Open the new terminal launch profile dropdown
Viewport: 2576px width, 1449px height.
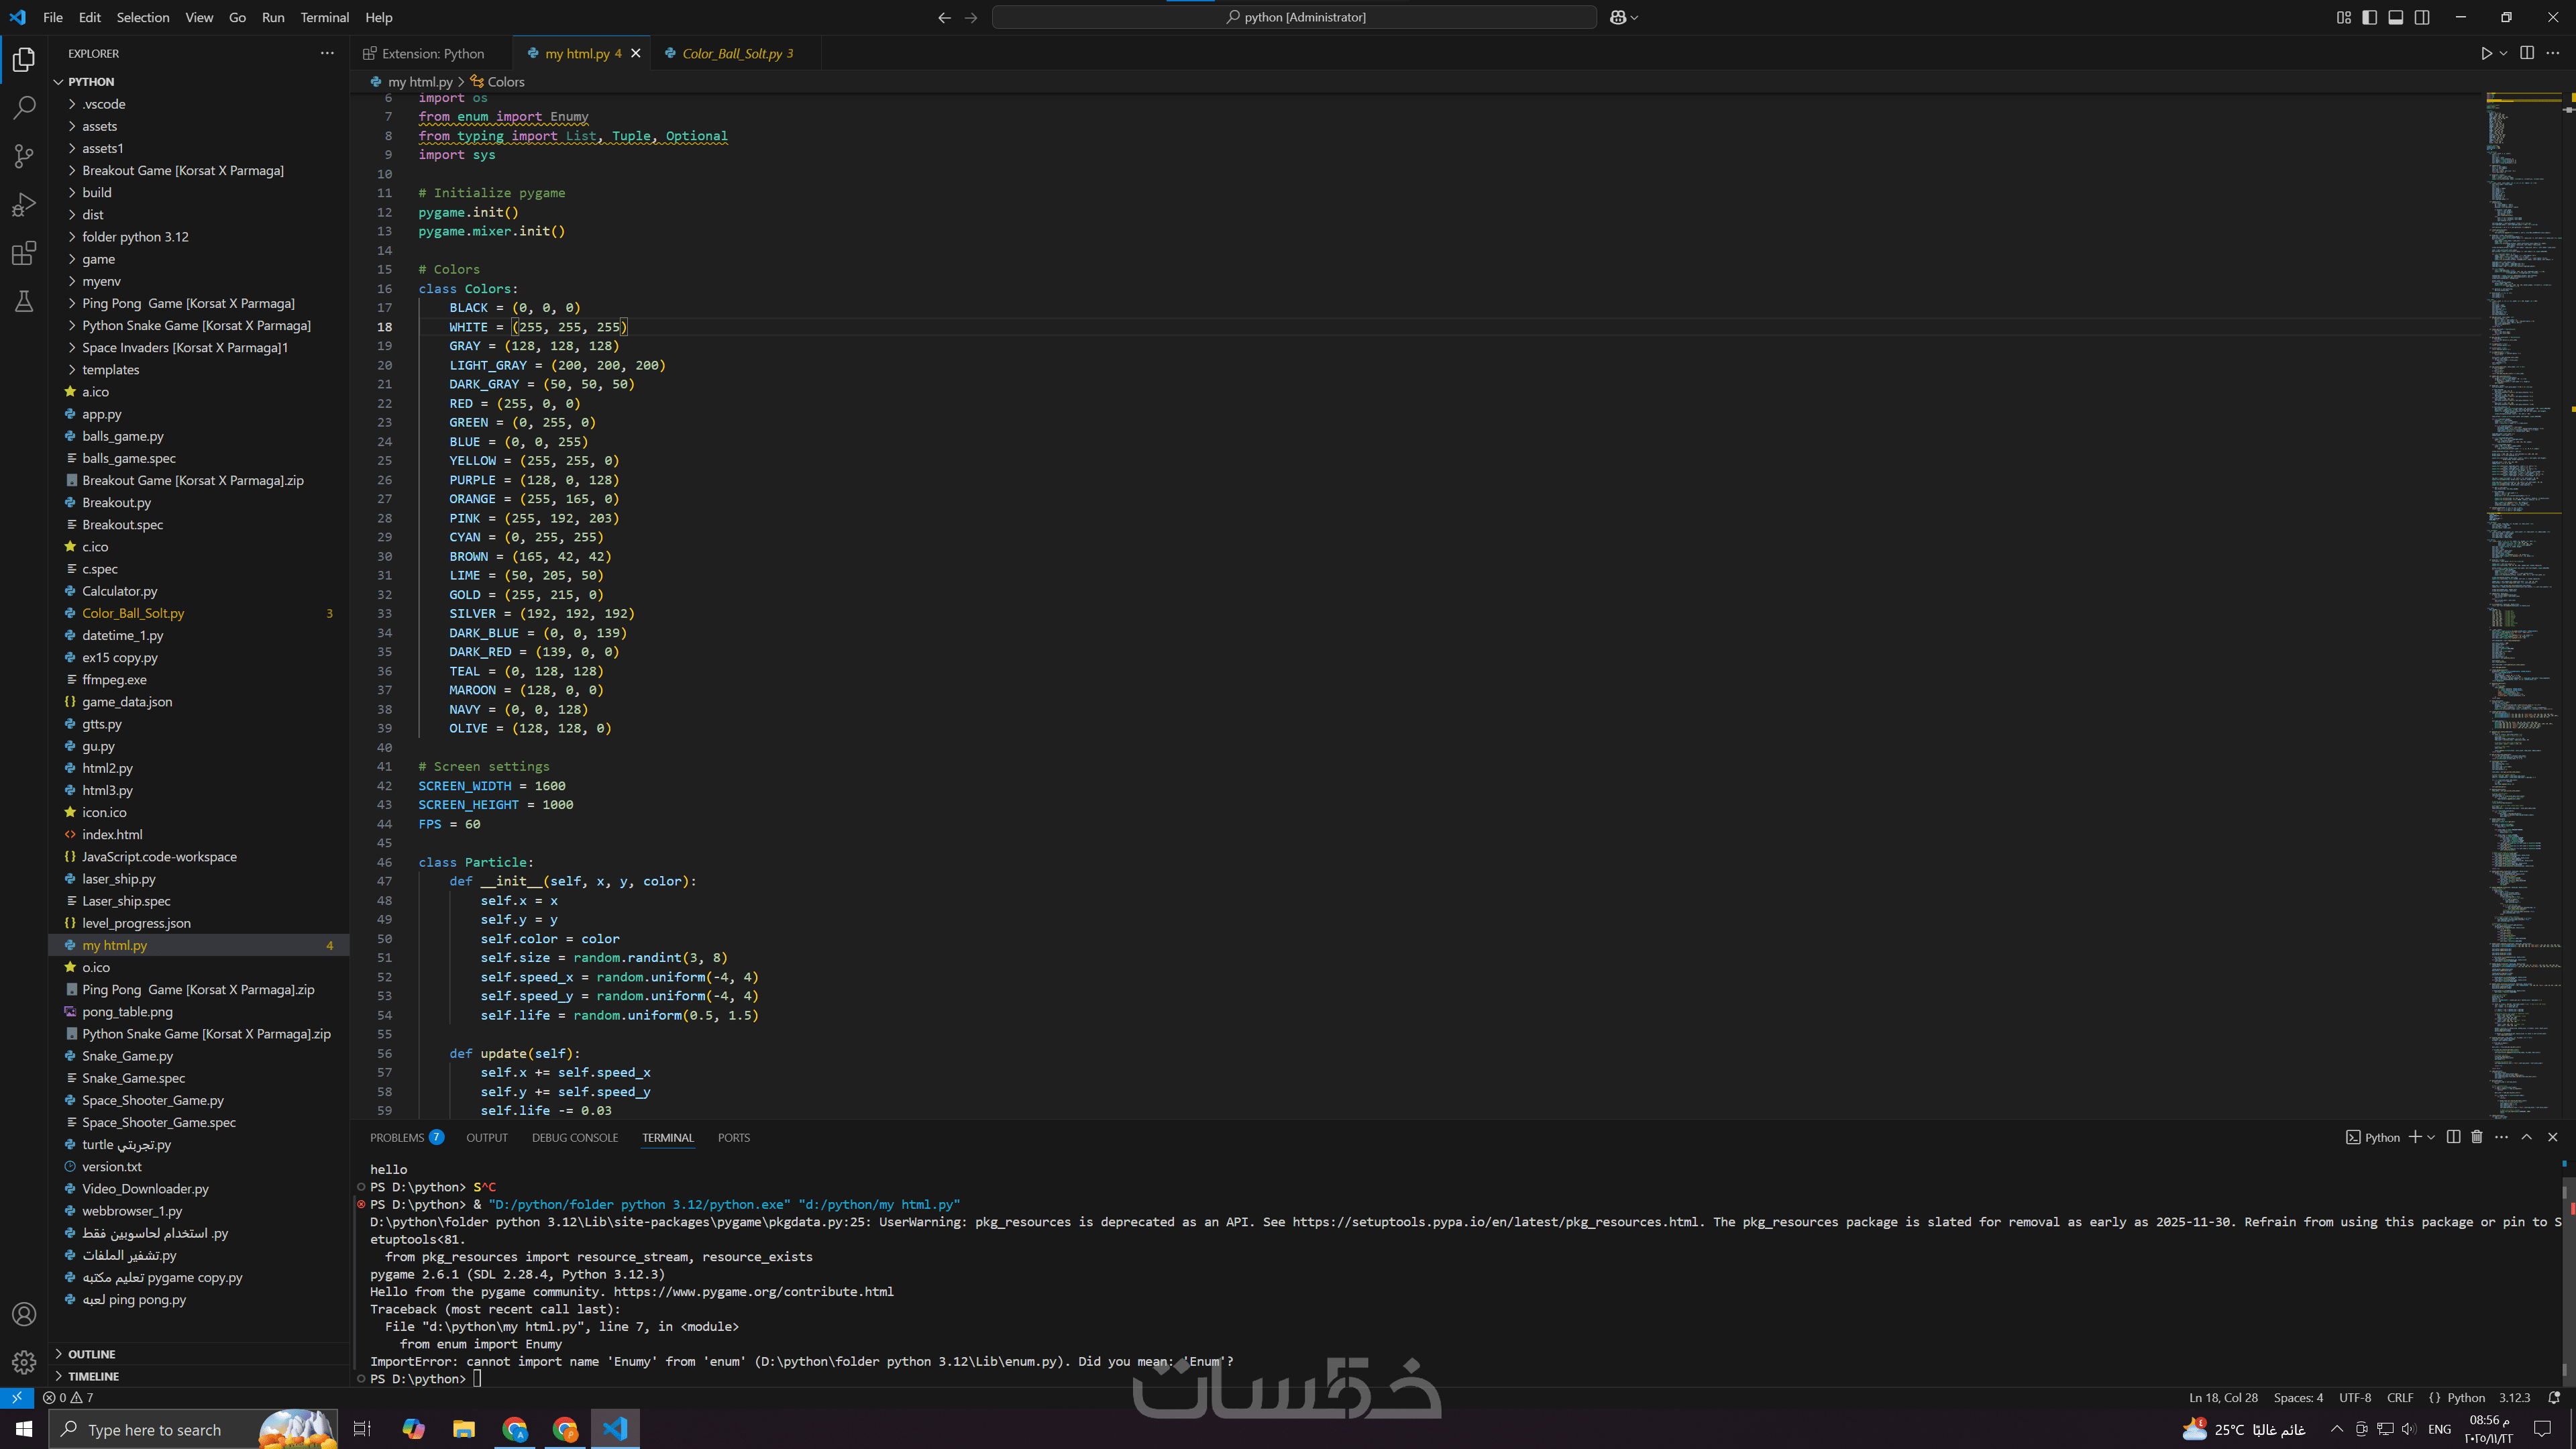coord(2431,1137)
